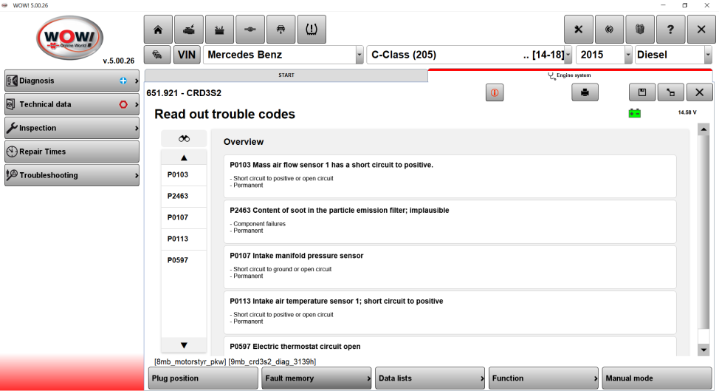Move down in the trouble code list
The height and width of the screenshot is (391, 719).
[x=184, y=345]
